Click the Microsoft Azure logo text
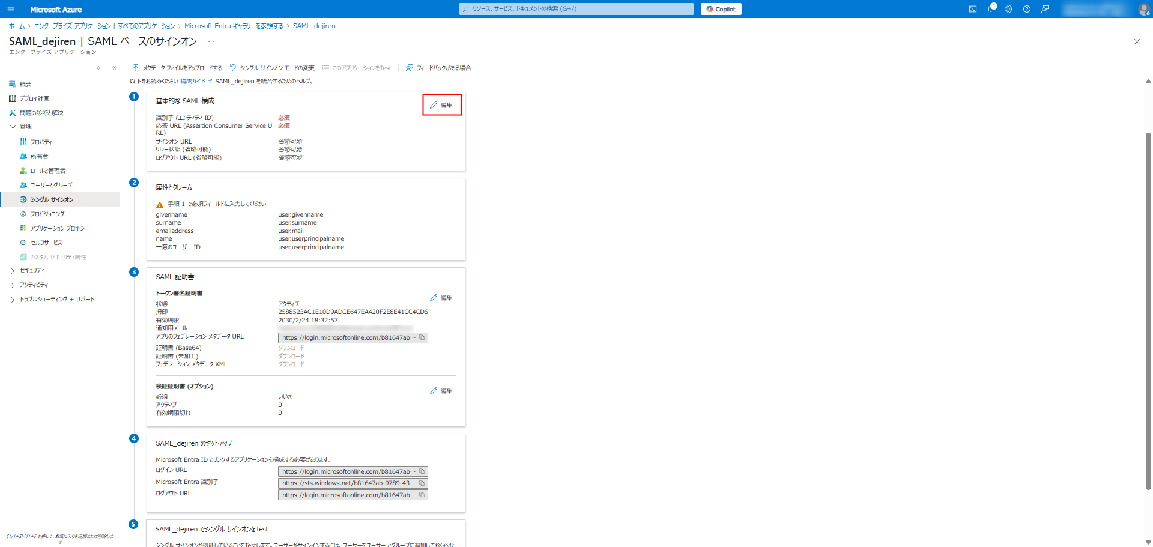Screen dimensions: 1153x547 (56, 10)
